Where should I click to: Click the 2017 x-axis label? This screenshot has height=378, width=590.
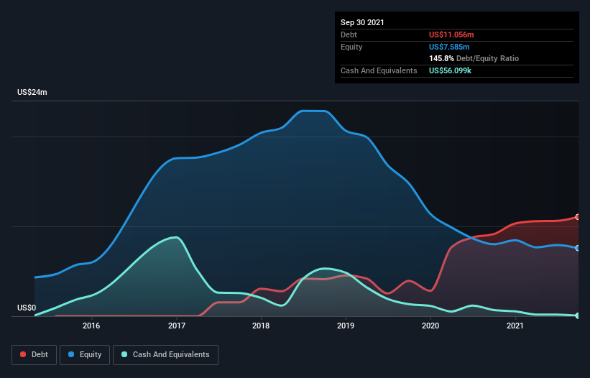[177, 326]
